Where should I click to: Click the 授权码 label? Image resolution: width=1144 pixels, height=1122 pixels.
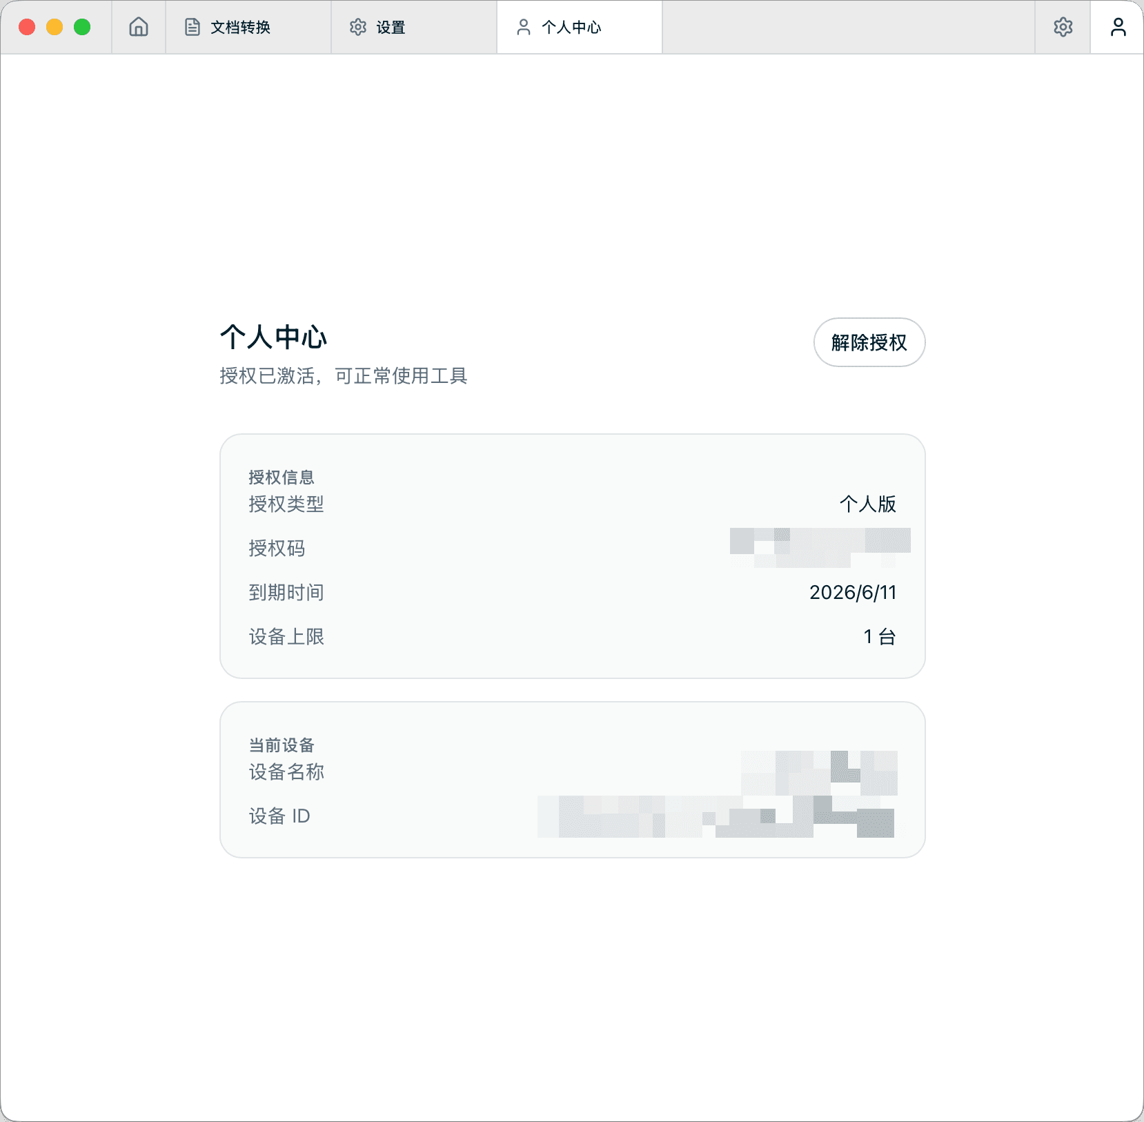[277, 549]
